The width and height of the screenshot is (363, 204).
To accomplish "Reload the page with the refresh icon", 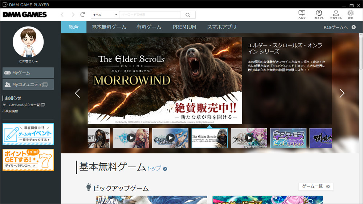I will pyautogui.click(x=83, y=15).
